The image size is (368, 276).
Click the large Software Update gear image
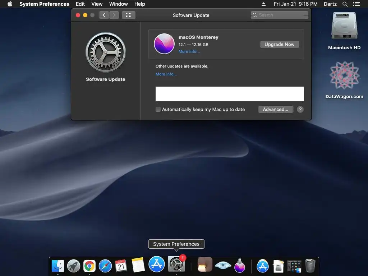click(106, 52)
